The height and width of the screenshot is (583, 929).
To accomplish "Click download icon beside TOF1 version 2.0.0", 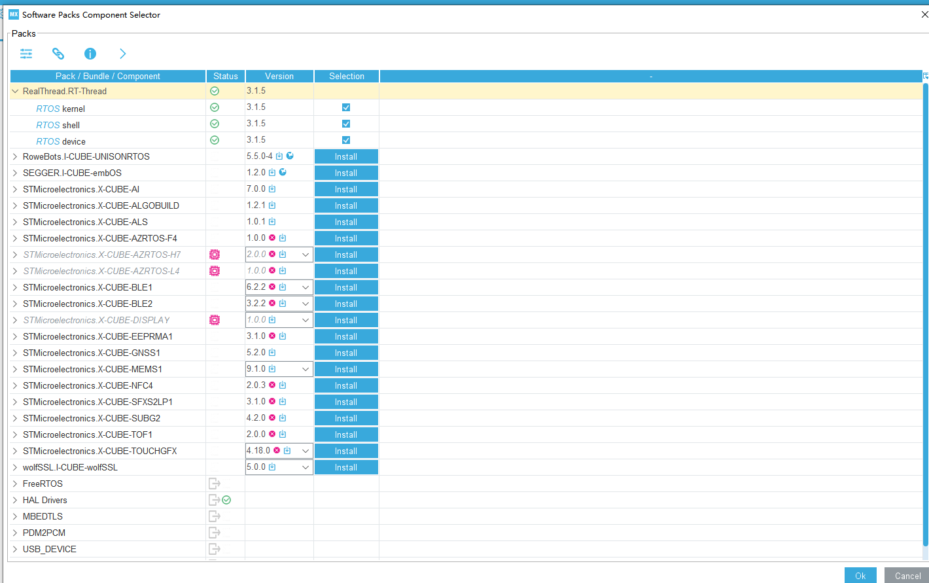I will pos(283,434).
